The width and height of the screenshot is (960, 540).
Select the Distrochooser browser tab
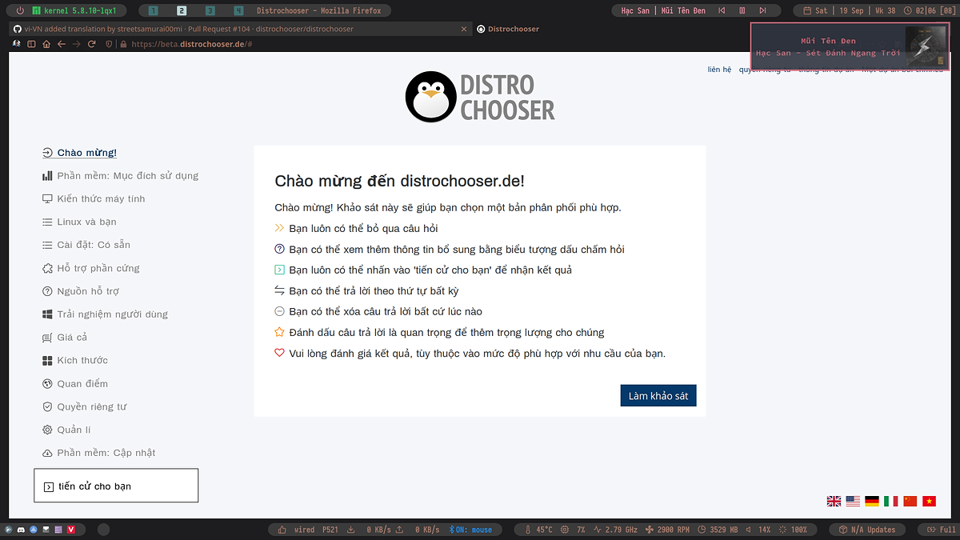(507, 29)
